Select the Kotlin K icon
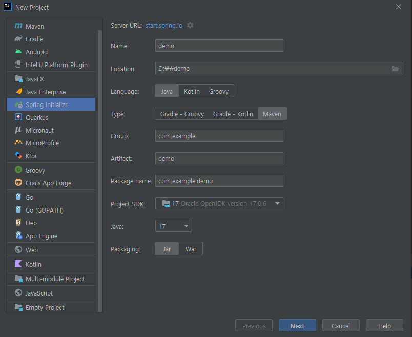412x337 pixels. [x=18, y=264]
